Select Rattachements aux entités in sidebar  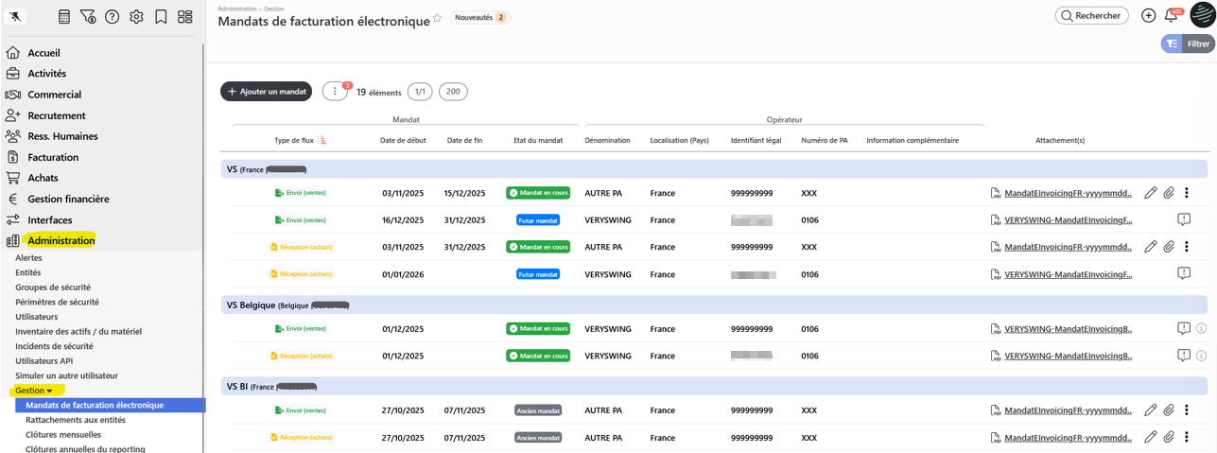(x=76, y=420)
